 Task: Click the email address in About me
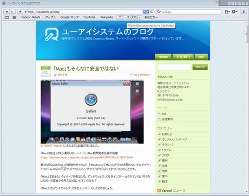point(170,100)
